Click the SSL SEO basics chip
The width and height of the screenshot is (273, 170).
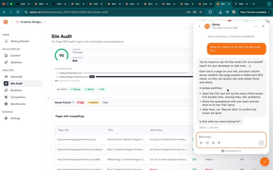coord(101,89)
